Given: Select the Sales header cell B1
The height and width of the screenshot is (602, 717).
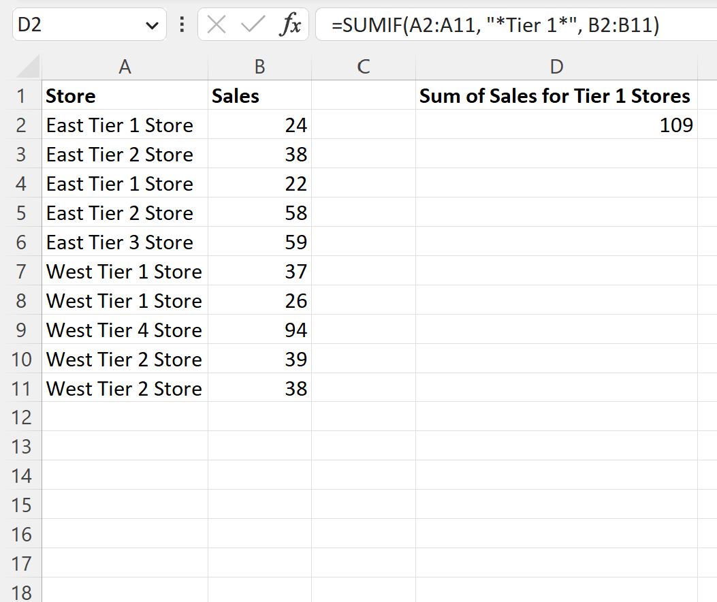Looking at the screenshot, I should coord(259,95).
